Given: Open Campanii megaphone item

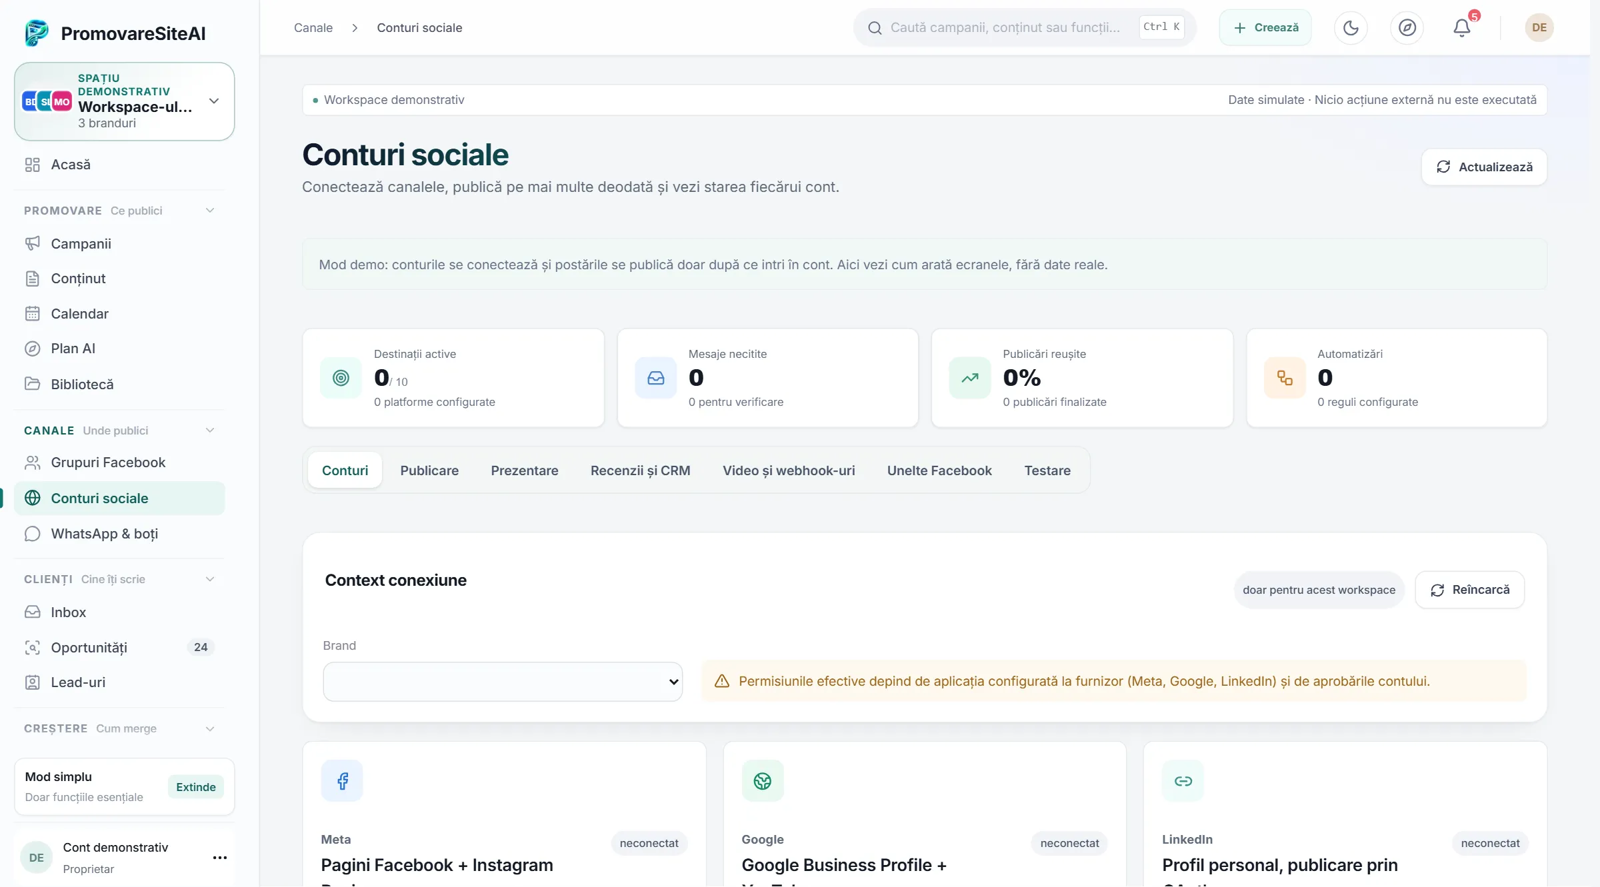Looking at the screenshot, I should (x=119, y=244).
